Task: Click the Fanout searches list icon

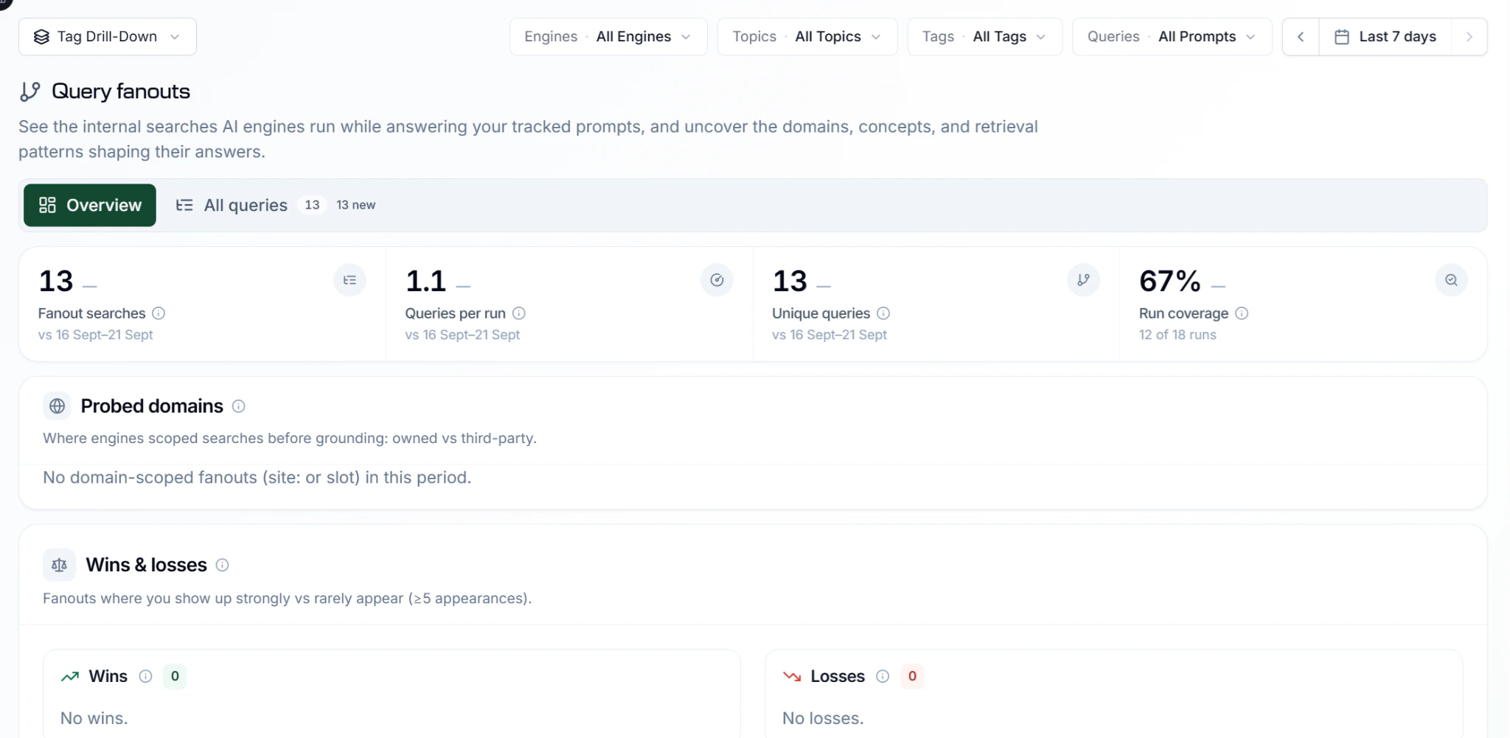Action: (349, 280)
